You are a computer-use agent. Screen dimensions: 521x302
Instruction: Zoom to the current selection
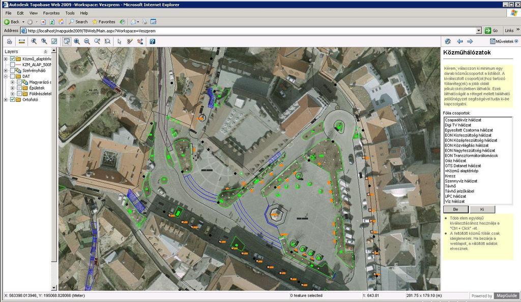point(107,42)
